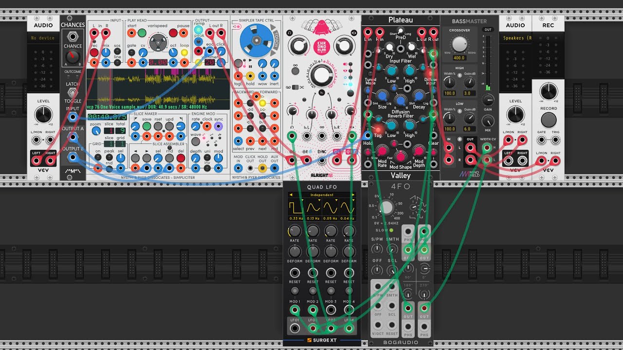Screen dimensions: 623x350
Task: Click the 0.33 Hz LFO rate readout
Action: coord(295,218)
